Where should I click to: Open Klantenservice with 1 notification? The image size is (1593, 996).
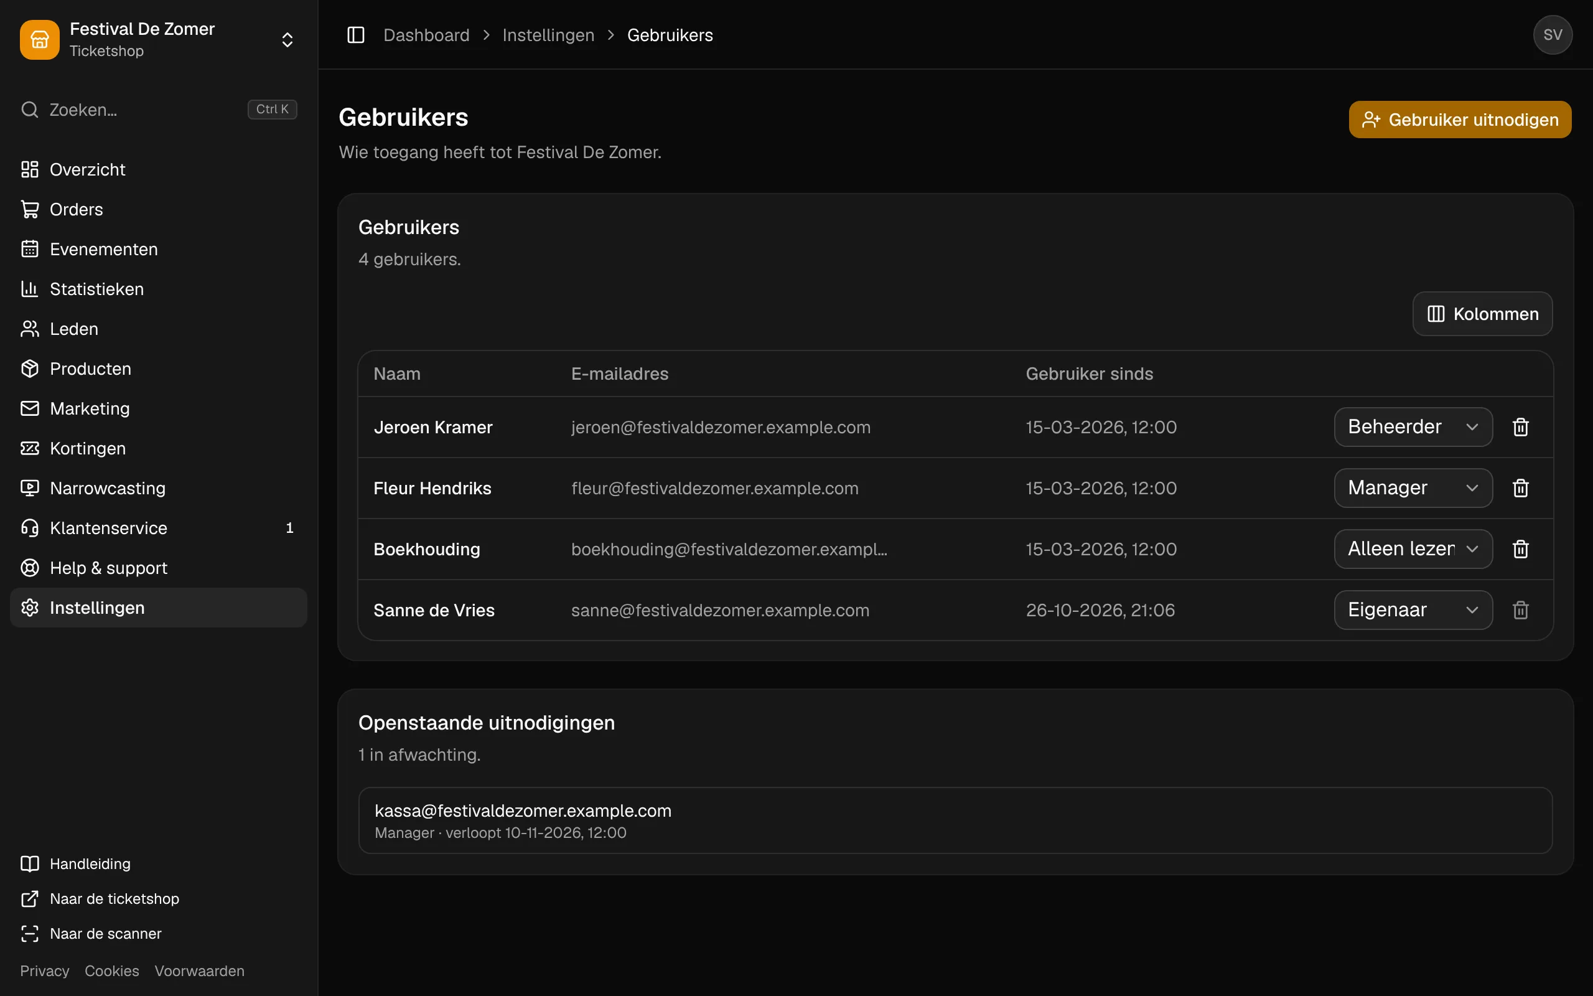click(x=159, y=529)
